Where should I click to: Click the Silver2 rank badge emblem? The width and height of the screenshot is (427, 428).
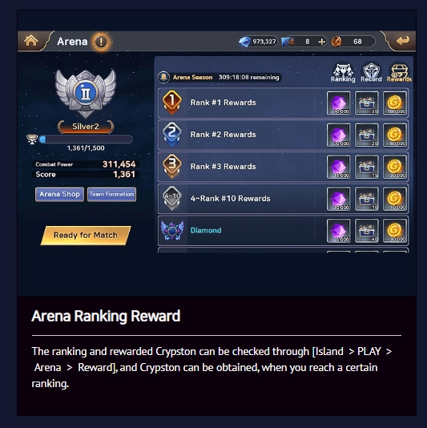[86, 93]
